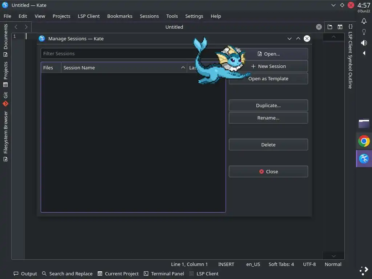This screenshot has width=372, height=279.
Task: Minimize the Manage Sessions dialog with the chevron down
Action: pos(290,39)
